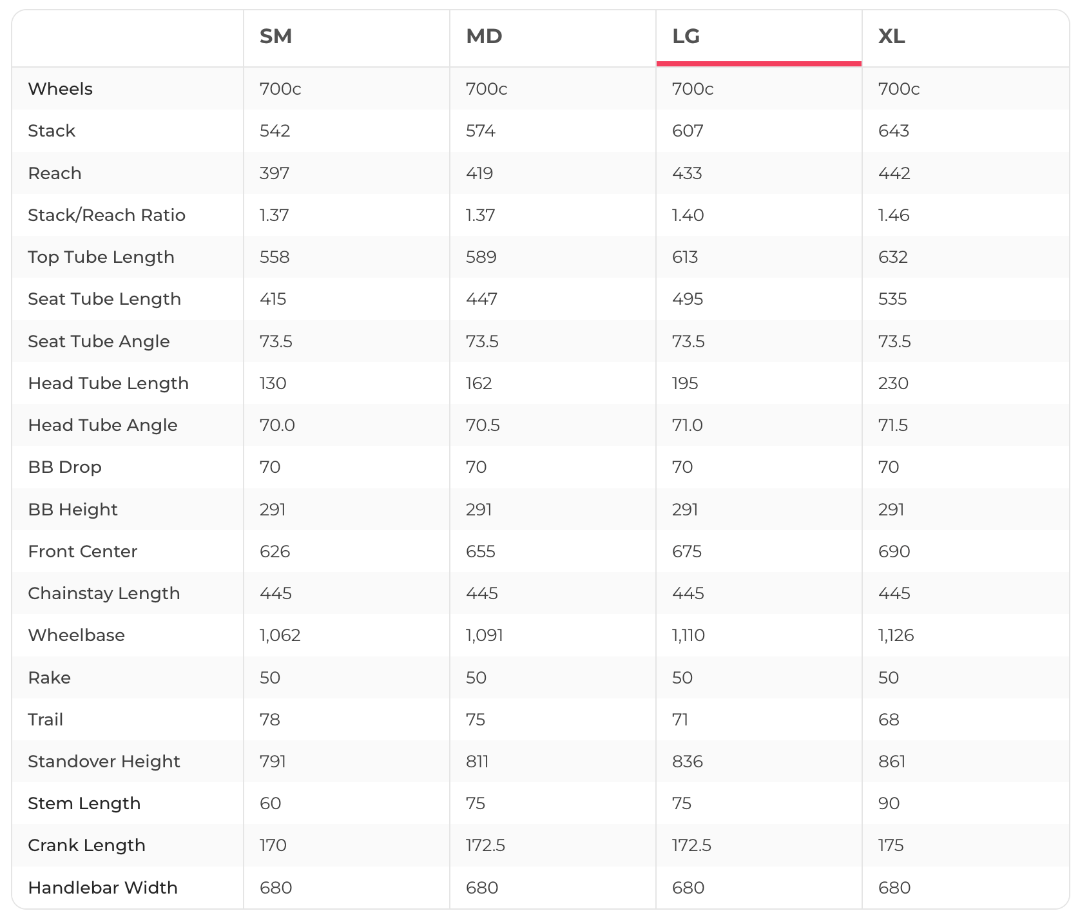Image resolution: width=1080 pixels, height=920 pixels.
Task: Select the SM size column header
Action: point(276,36)
